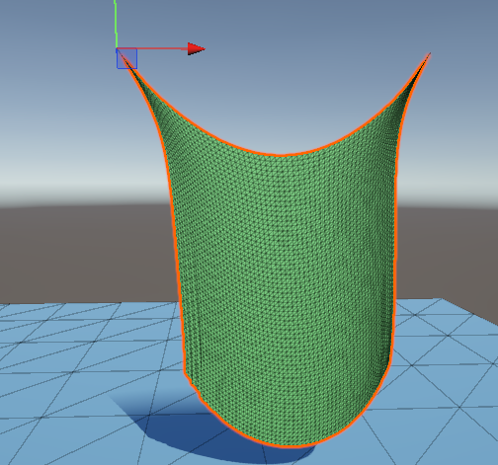This screenshot has height=465, width=498.
Task: Click the orange outline on the cloth's right edge
Action: pos(395,230)
